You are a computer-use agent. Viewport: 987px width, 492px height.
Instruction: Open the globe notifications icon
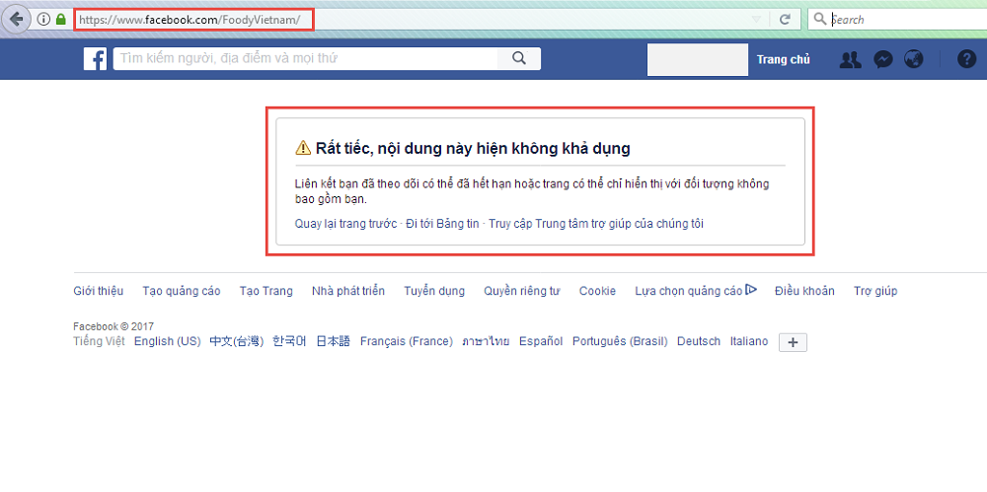click(x=913, y=59)
